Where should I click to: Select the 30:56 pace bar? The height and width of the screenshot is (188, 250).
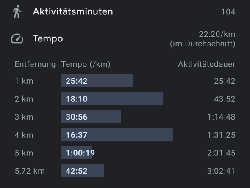[91, 117]
